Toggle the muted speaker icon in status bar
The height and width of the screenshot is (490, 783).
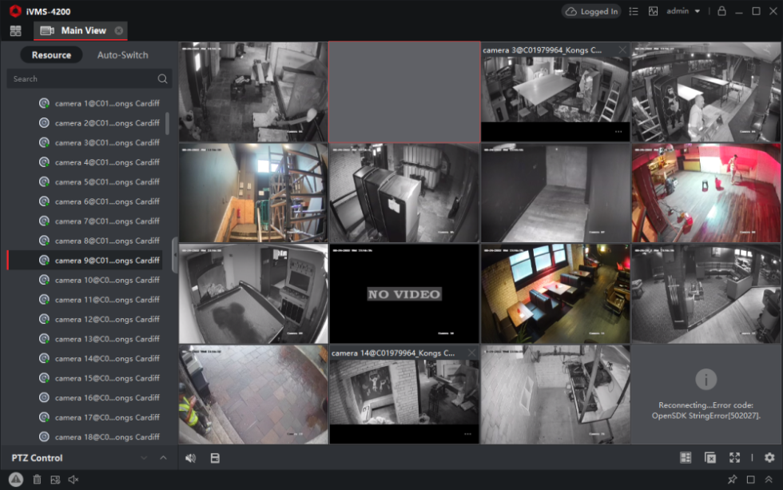pyautogui.click(x=73, y=480)
